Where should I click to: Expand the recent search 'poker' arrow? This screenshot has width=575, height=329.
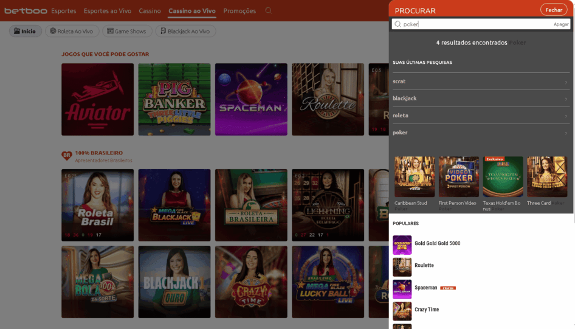566,133
